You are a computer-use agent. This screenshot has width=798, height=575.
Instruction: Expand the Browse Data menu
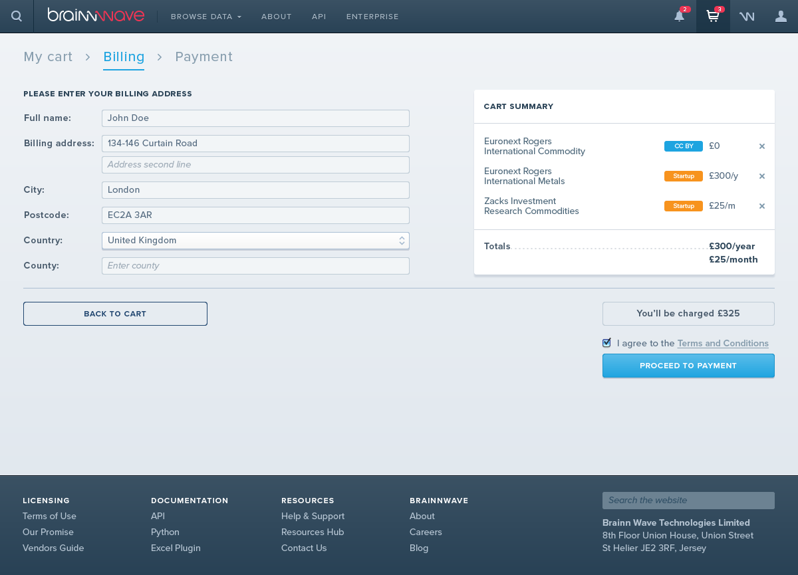206,17
